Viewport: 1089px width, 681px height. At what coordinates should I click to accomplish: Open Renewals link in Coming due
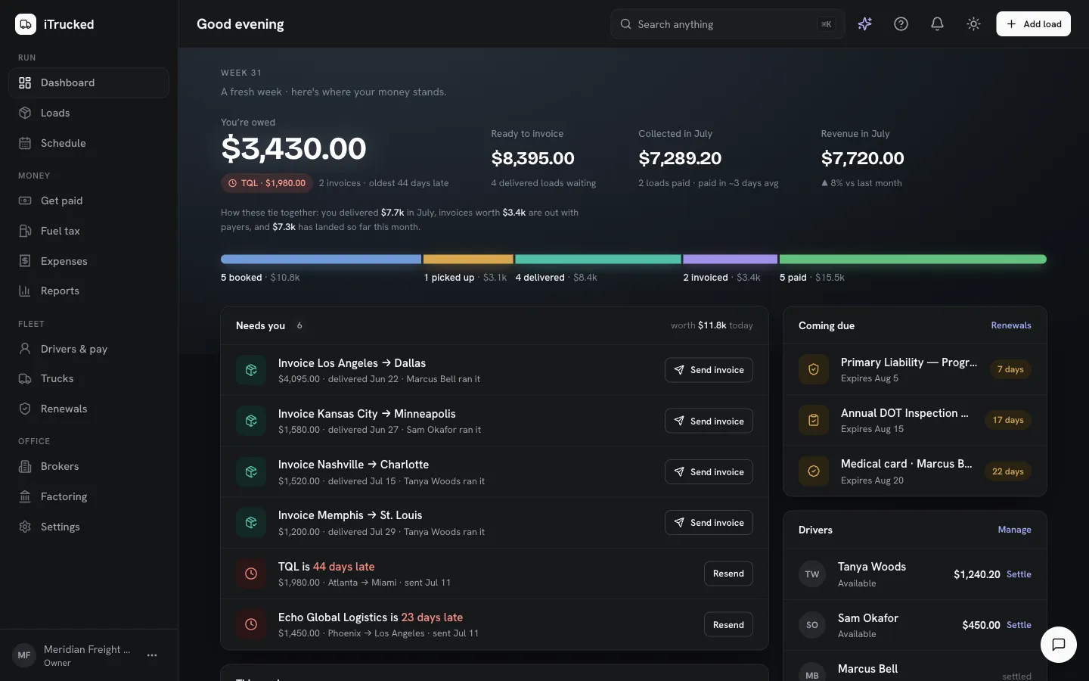(x=1011, y=325)
